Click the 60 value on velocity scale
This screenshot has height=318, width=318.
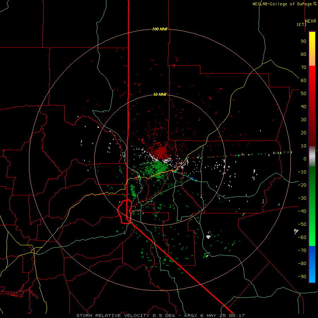click(304, 81)
